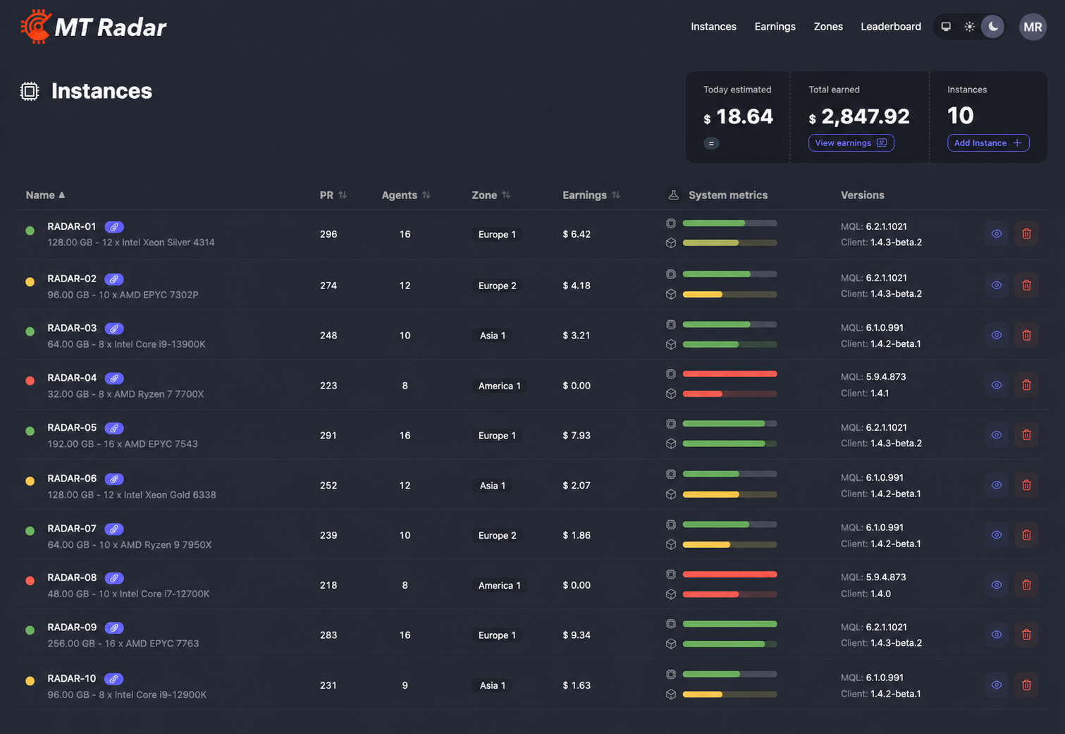
Task: Delete the RADAR-01 instance
Action: point(1026,234)
